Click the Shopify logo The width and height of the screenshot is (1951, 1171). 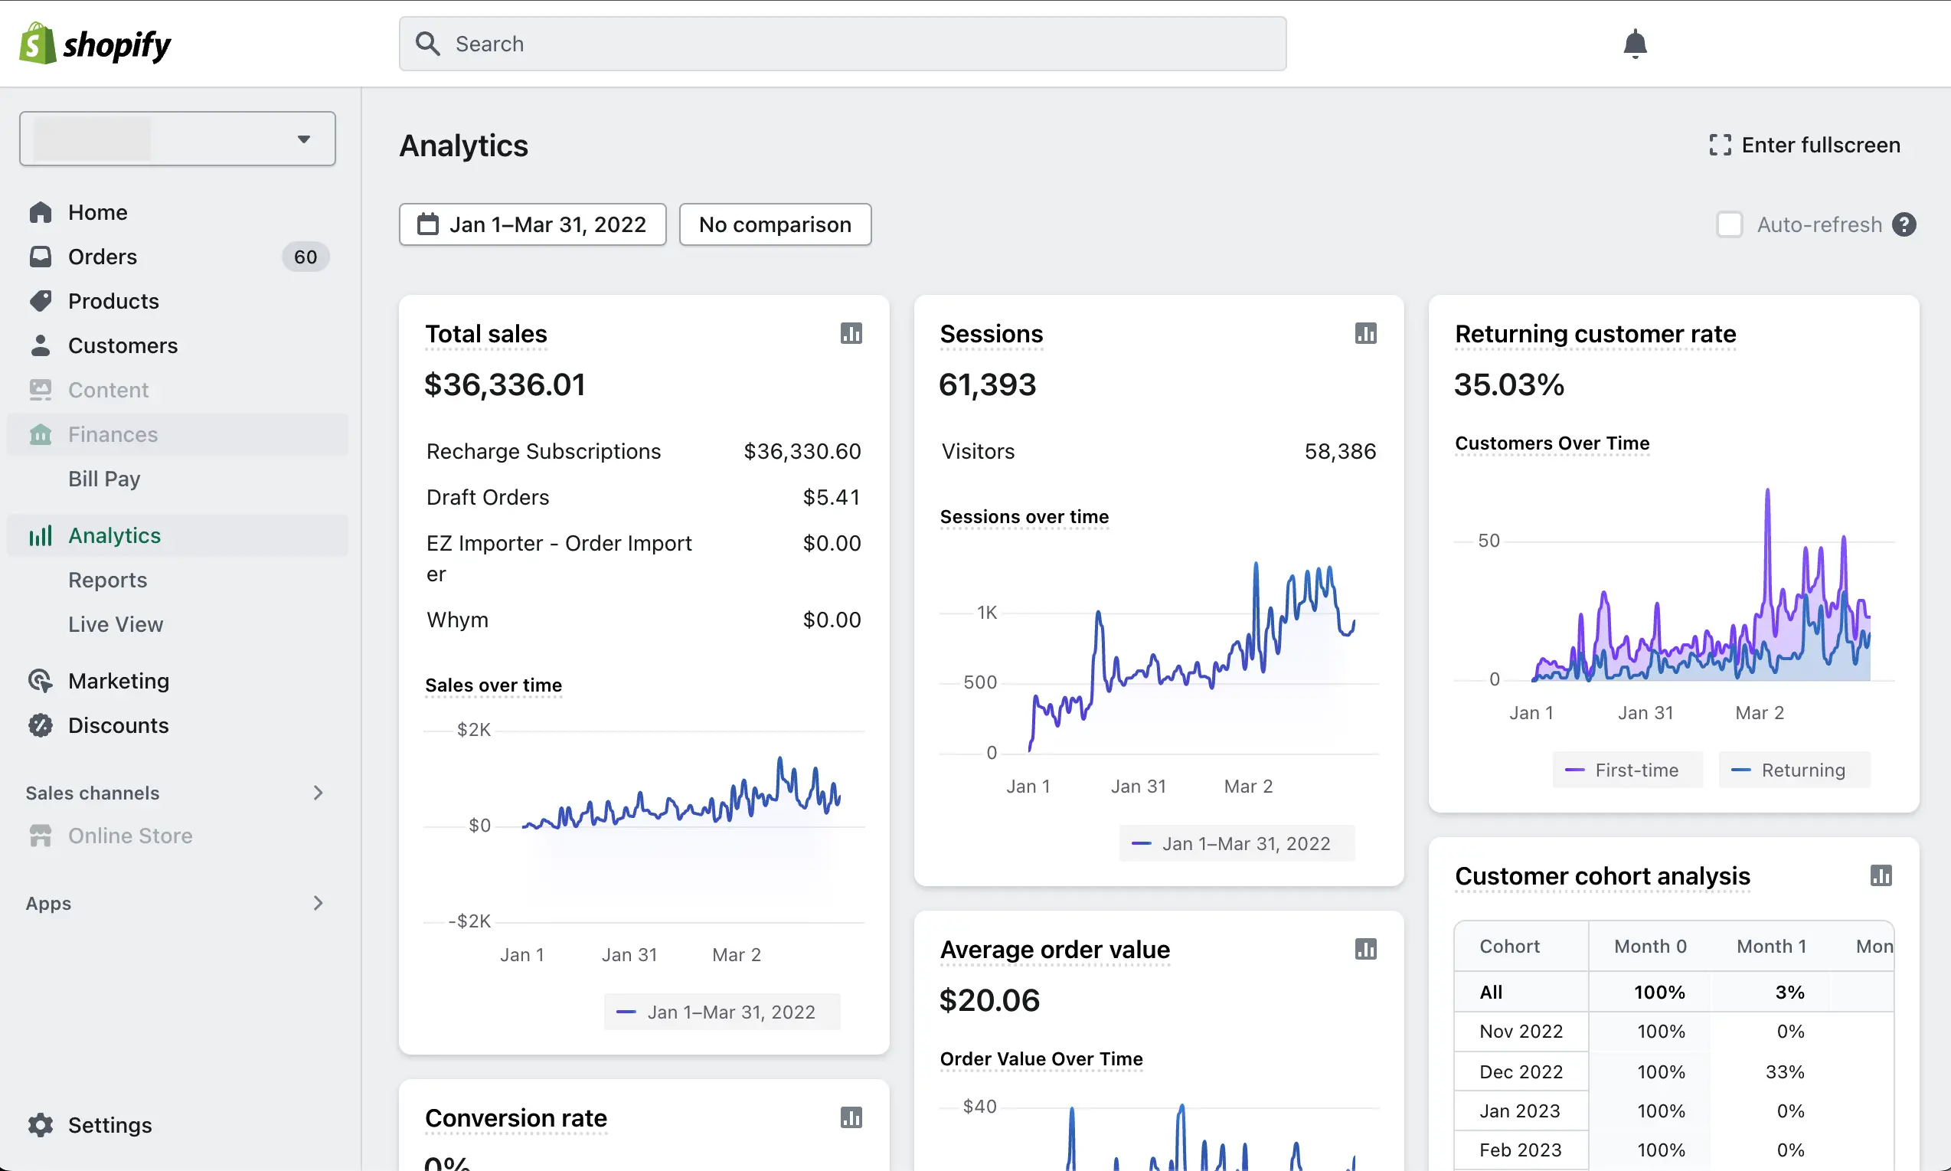[x=95, y=44]
